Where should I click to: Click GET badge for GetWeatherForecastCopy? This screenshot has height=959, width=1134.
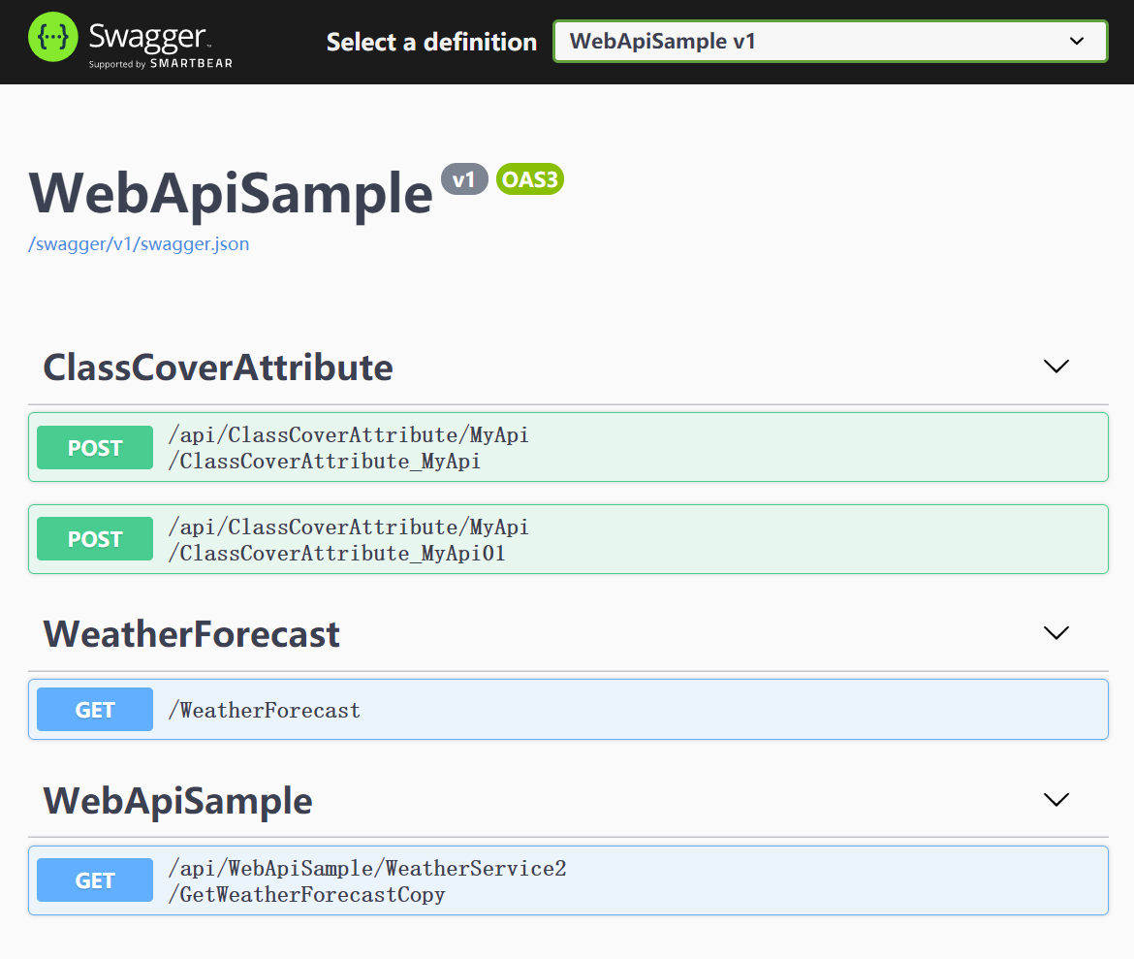[x=95, y=880]
